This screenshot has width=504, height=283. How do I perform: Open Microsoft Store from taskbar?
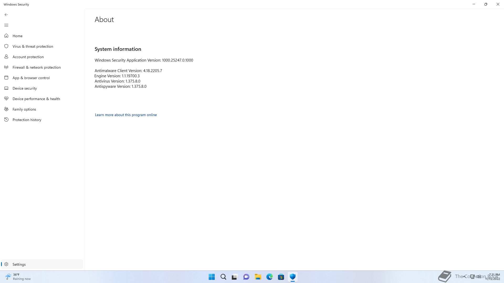[x=281, y=277]
